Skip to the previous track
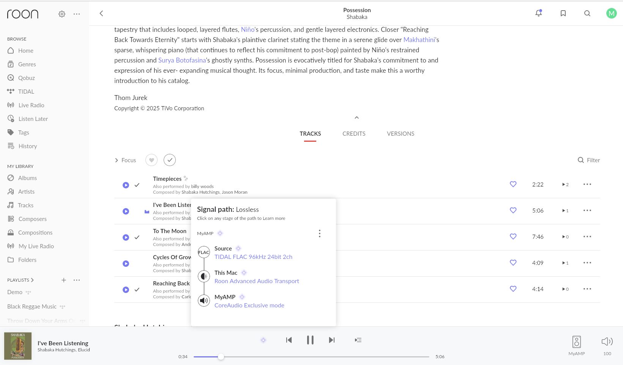The height and width of the screenshot is (365, 623). [x=289, y=340]
